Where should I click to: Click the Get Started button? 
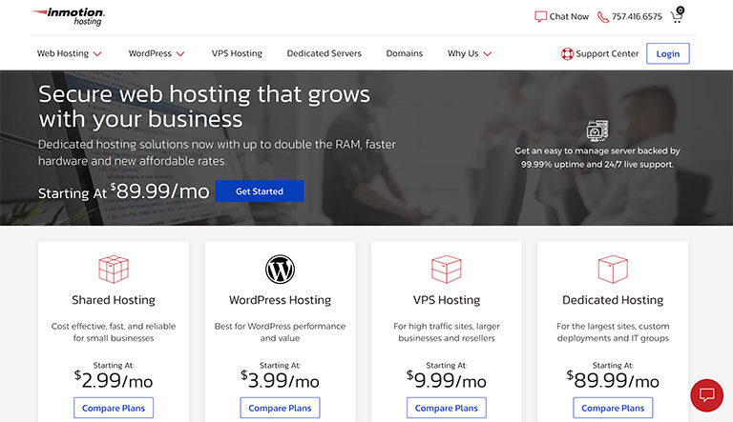(260, 191)
